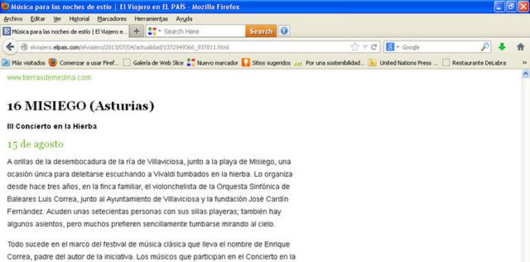Open the Nuevo marcador bookmark

(213, 63)
